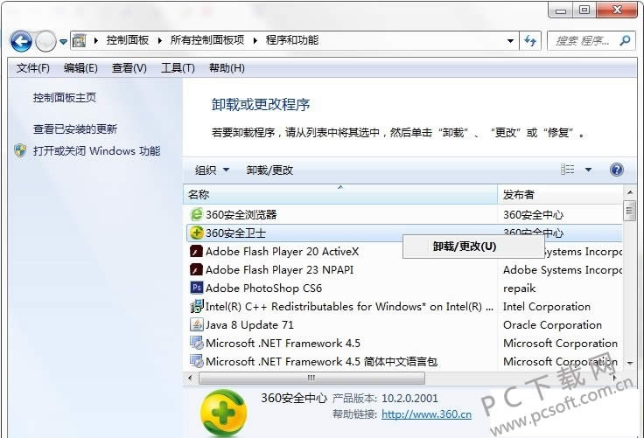Viewport: 644px width, 438px height.
Task: Click the Java 8 Update 71 icon
Action: click(197, 324)
